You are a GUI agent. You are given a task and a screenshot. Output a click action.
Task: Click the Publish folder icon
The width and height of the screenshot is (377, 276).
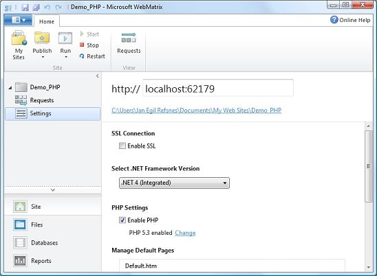coord(42,38)
